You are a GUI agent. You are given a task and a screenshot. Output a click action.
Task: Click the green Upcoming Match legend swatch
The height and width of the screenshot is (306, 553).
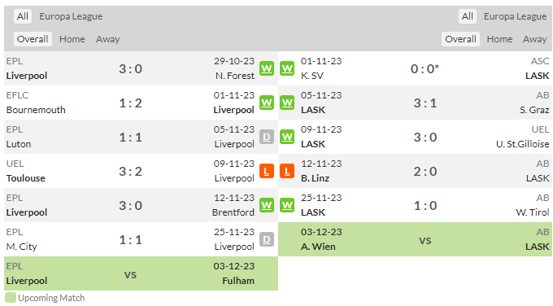(11, 298)
